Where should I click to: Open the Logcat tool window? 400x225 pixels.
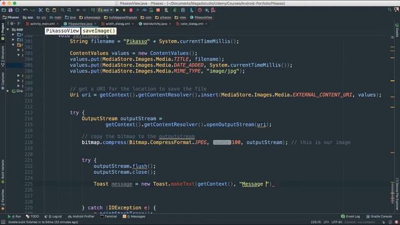click(53, 216)
